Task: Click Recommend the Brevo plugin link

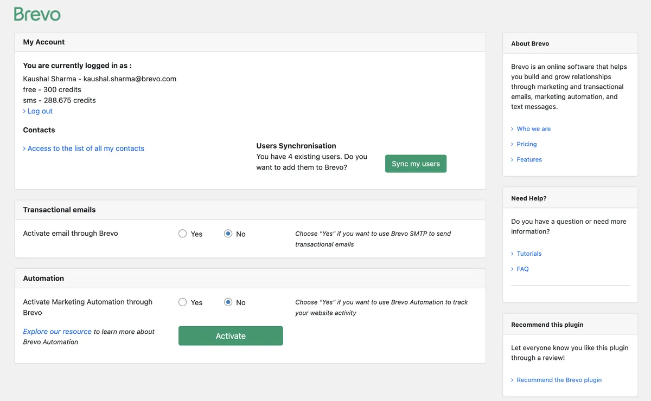Action: click(x=559, y=380)
